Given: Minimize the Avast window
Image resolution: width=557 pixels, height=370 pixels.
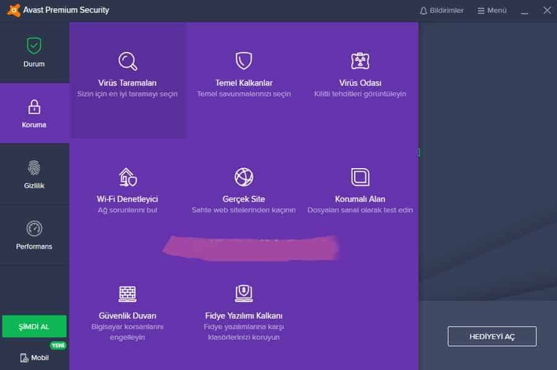Looking at the screenshot, I should (525, 11).
